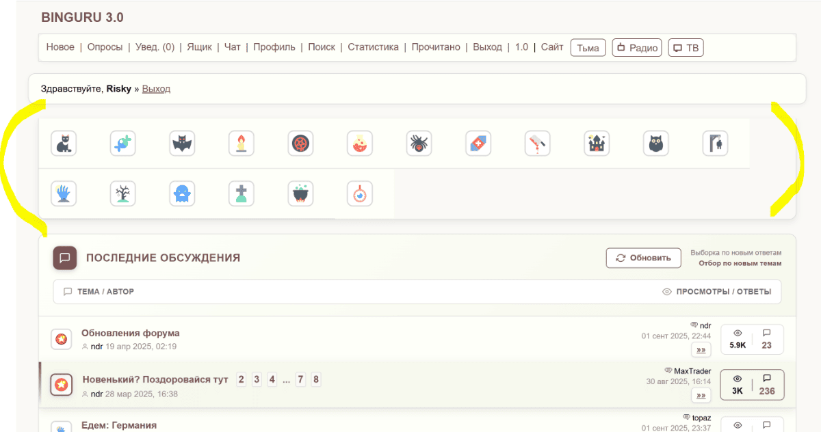Toggle the dark theme with Тьма button
The width and height of the screenshot is (821, 432).
pos(588,48)
